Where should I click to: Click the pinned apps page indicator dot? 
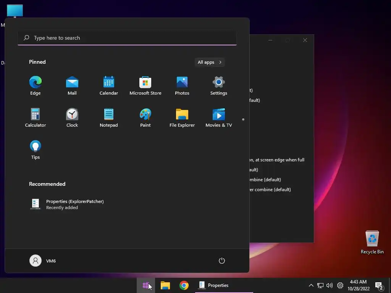(x=243, y=119)
